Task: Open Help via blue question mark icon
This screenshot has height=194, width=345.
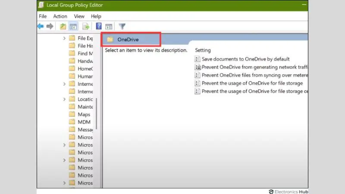Action: tap(99, 27)
